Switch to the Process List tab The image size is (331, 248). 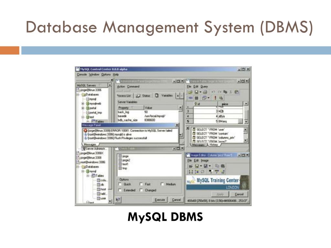point(124,96)
